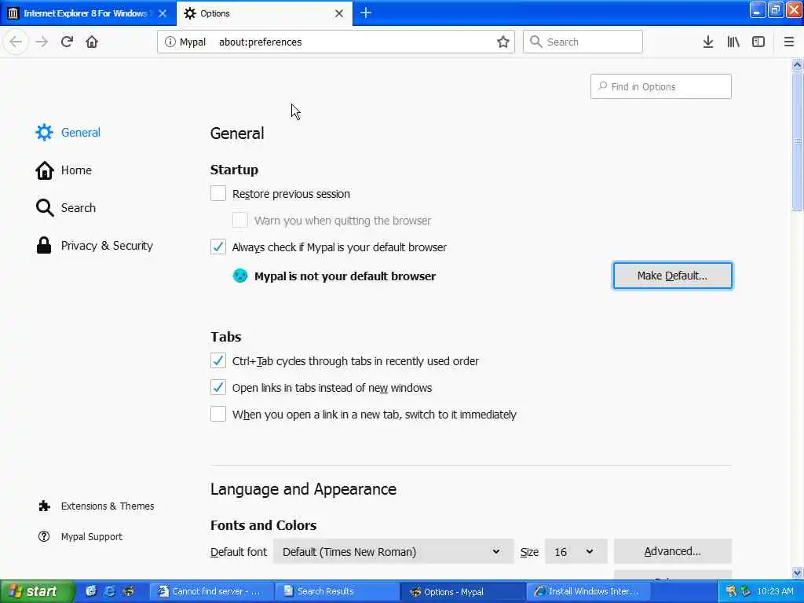804x603 pixels.
Task: Uncheck Open links in tabs instead of windows
Action: pos(218,387)
